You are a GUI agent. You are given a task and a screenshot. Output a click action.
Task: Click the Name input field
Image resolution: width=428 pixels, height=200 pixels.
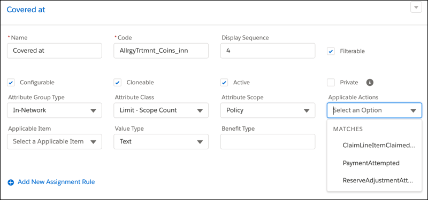point(55,51)
